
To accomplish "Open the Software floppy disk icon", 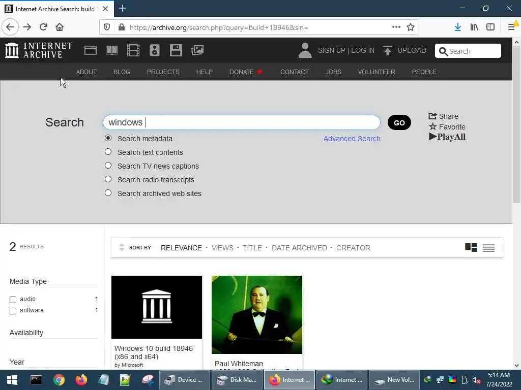I will tap(176, 50).
